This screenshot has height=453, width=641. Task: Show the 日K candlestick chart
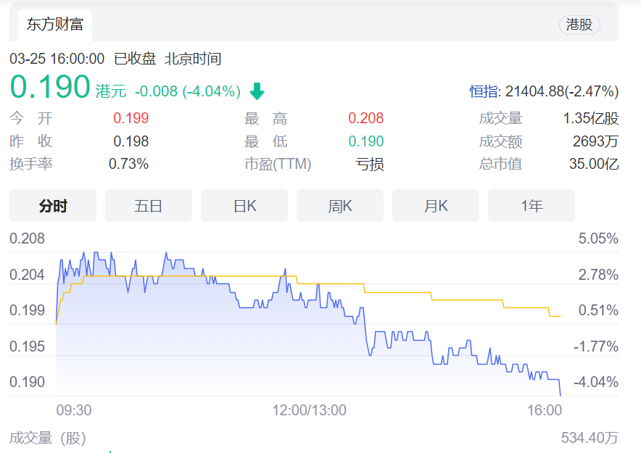[x=244, y=206]
